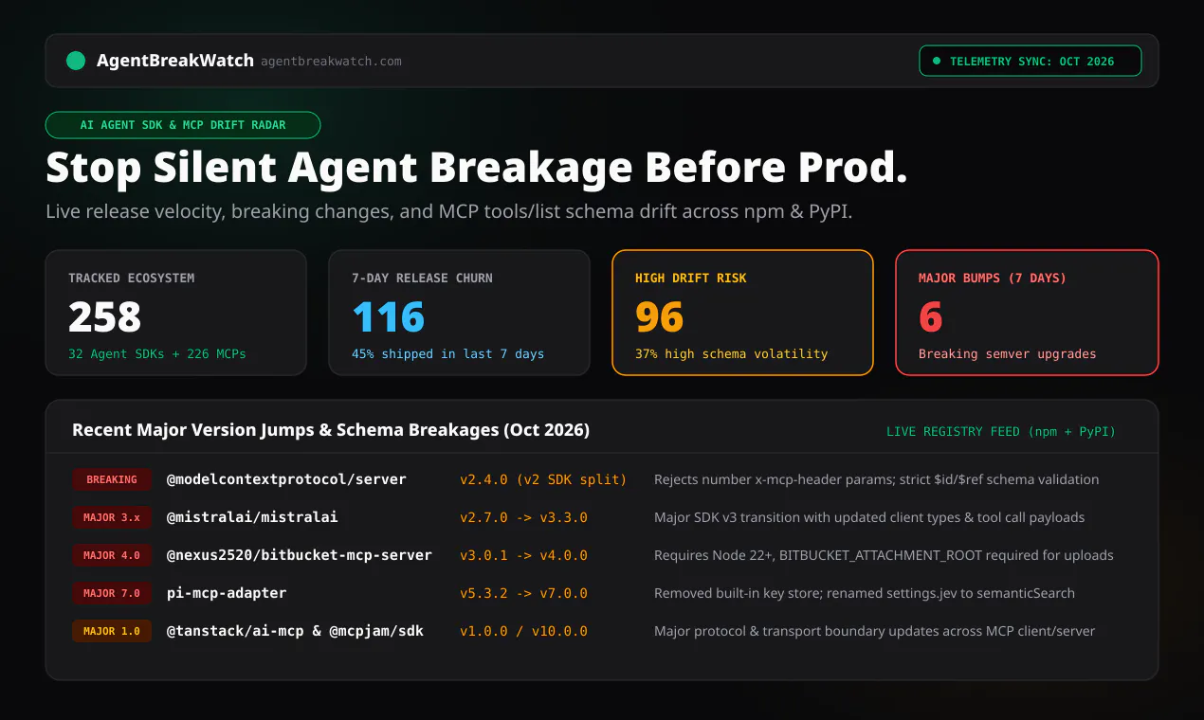Image resolution: width=1204 pixels, height=720 pixels.
Task: Select the @modelcontextprotocol/server package
Action: (286, 479)
